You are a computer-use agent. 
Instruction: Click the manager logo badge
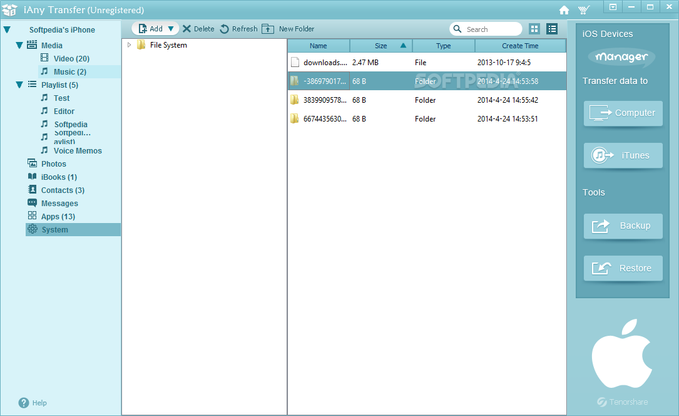tap(621, 57)
